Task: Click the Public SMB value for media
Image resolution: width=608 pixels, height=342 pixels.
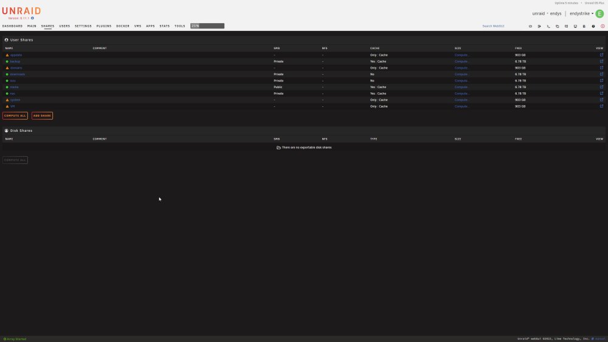Action: pyautogui.click(x=278, y=87)
